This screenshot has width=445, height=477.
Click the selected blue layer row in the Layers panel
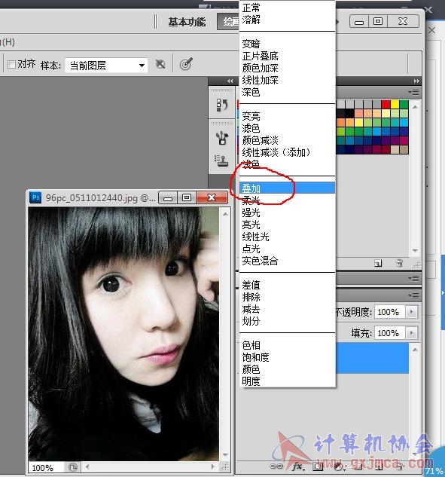click(373, 358)
